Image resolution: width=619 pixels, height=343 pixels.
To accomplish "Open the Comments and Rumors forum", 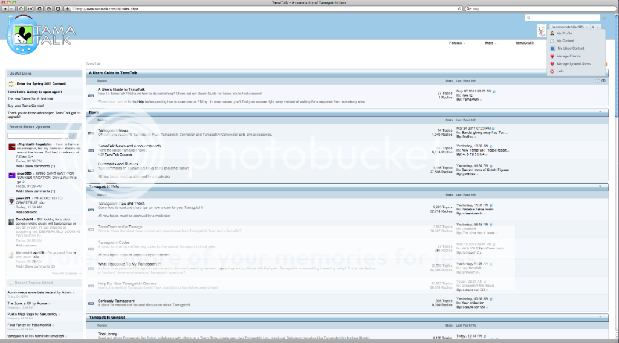I will point(118,164).
